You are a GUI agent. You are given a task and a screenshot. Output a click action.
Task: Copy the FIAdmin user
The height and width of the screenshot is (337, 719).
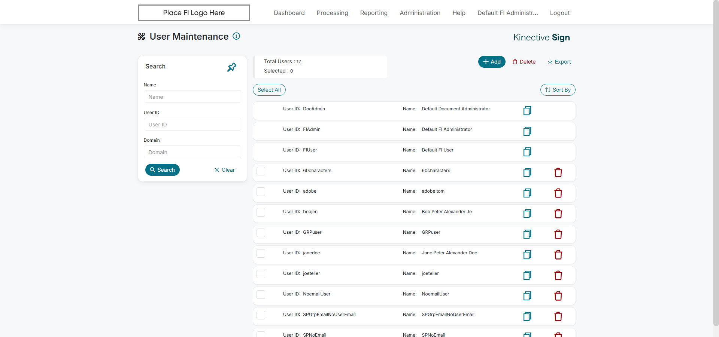527,131
